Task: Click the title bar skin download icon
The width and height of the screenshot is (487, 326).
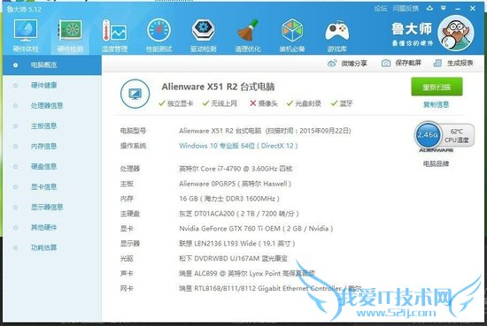Action: [429, 8]
